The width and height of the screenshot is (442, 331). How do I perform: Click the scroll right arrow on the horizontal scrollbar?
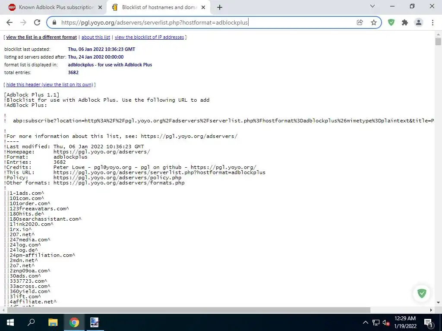pos(431,310)
